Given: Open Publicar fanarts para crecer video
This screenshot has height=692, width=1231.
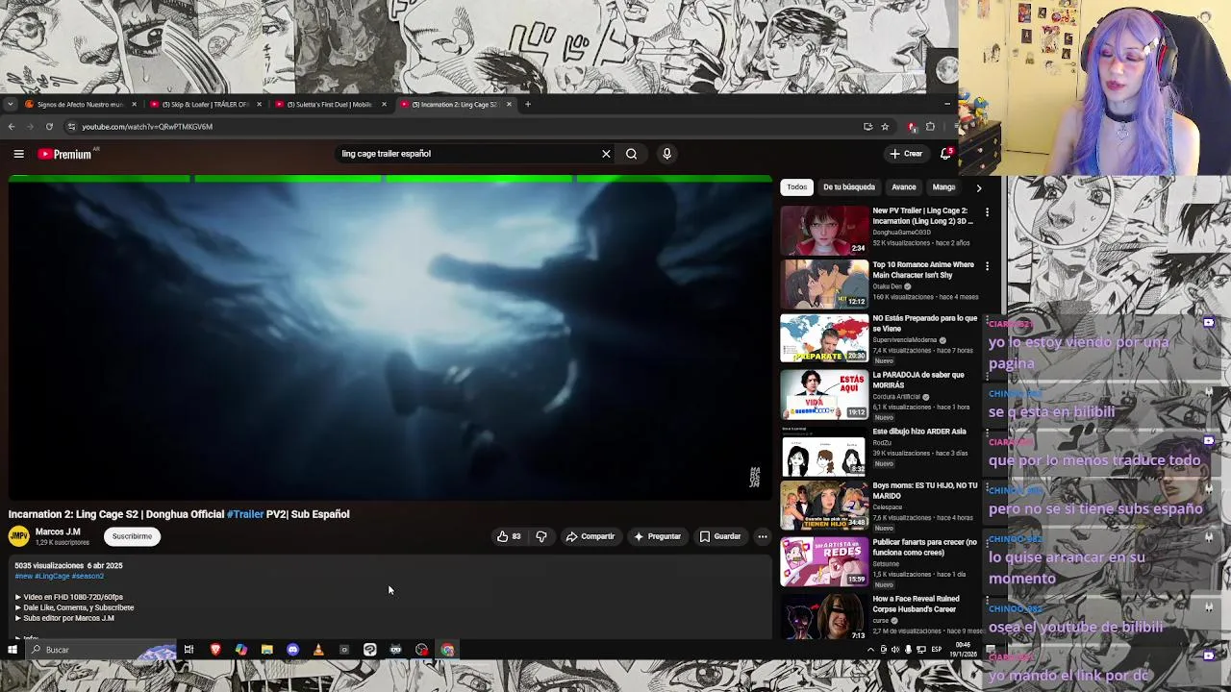Looking at the screenshot, I should [824, 561].
